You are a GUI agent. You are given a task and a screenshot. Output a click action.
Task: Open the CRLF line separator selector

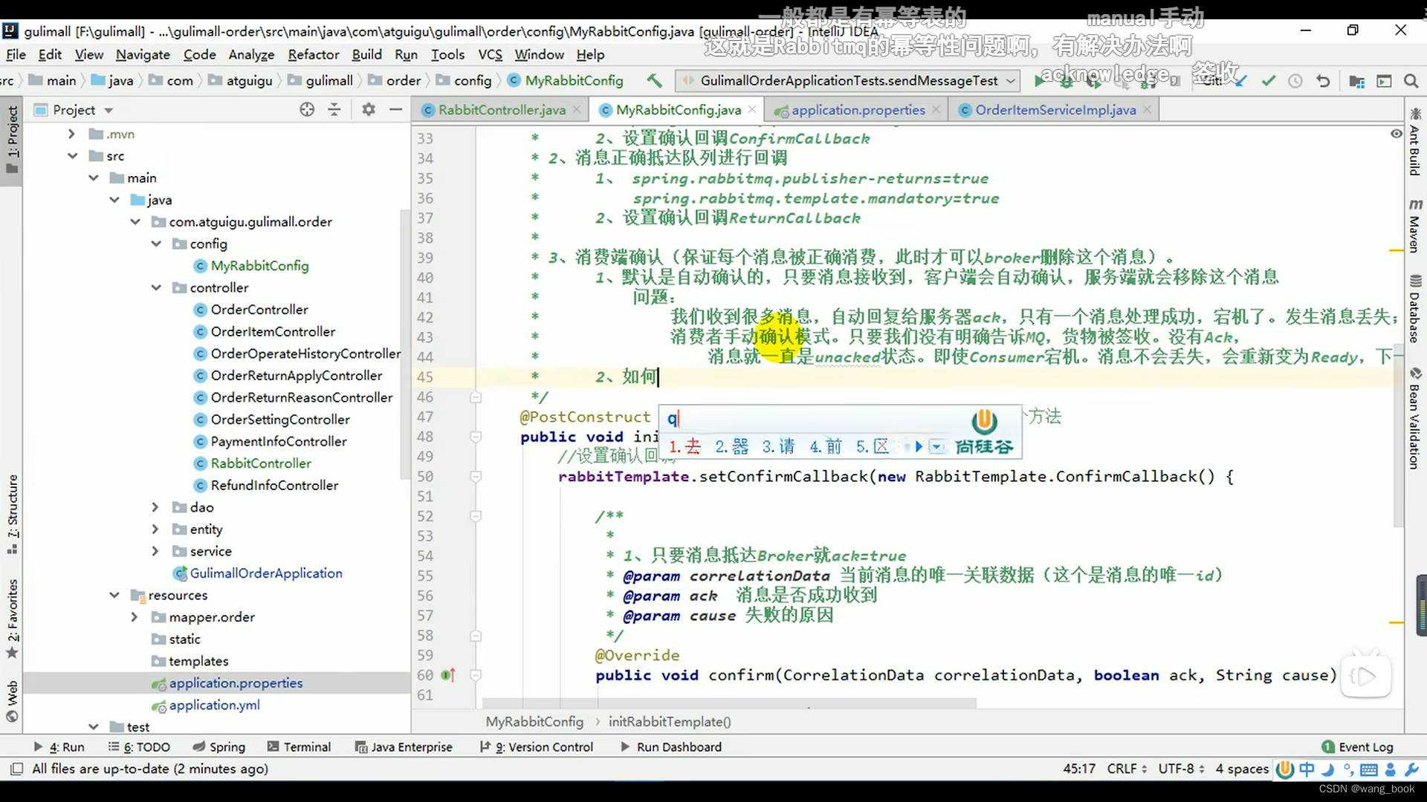pos(1127,769)
